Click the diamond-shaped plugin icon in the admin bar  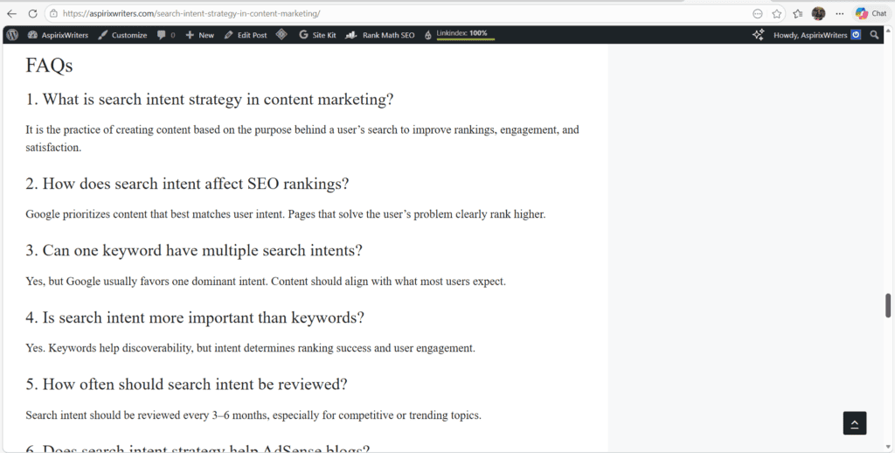[281, 34]
